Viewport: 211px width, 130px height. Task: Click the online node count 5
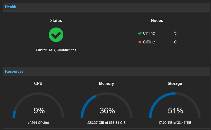[175, 33]
